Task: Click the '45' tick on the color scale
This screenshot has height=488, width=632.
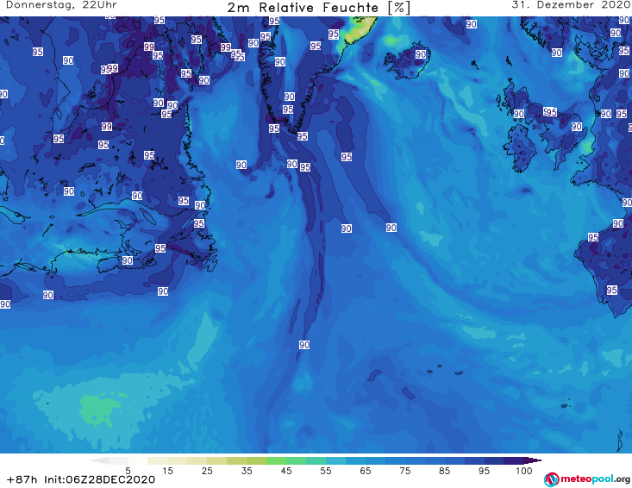Action: tap(286, 471)
